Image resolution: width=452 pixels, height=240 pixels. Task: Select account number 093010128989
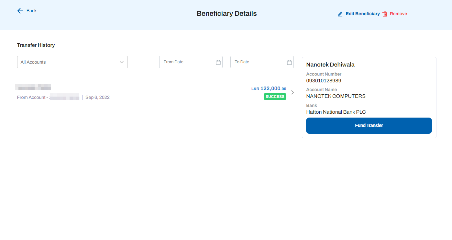click(x=324, y=80)
